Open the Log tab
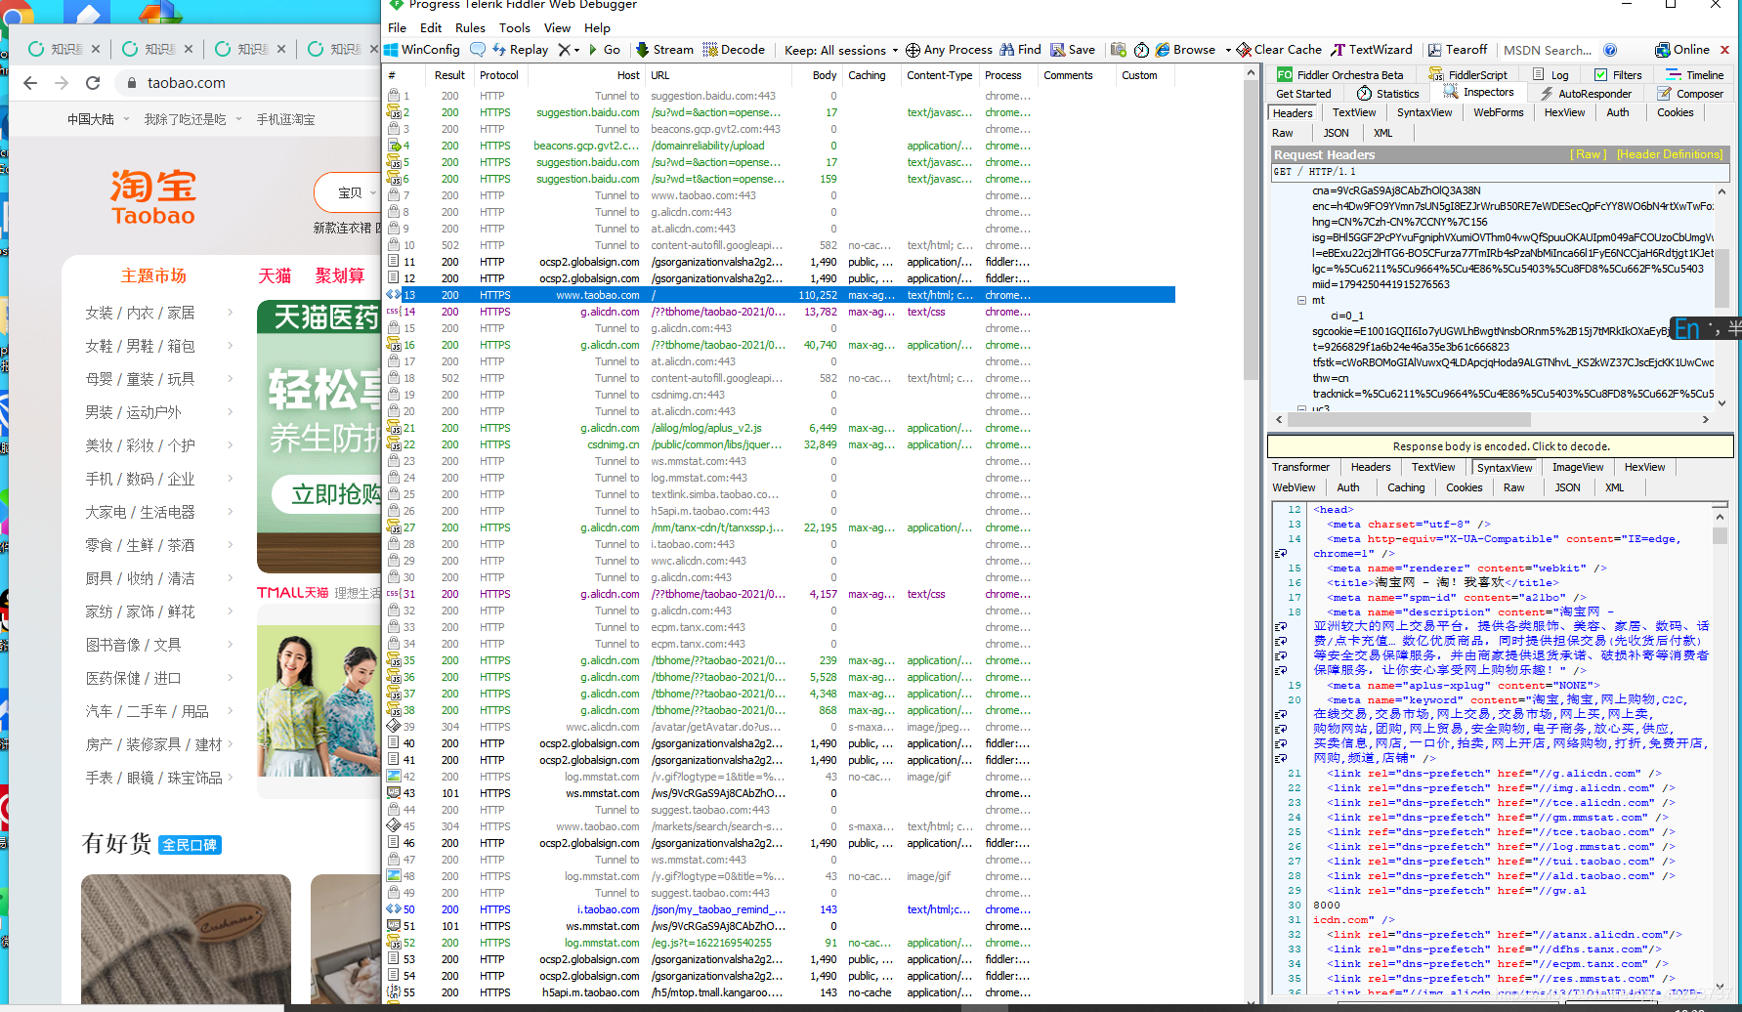 1551,74
